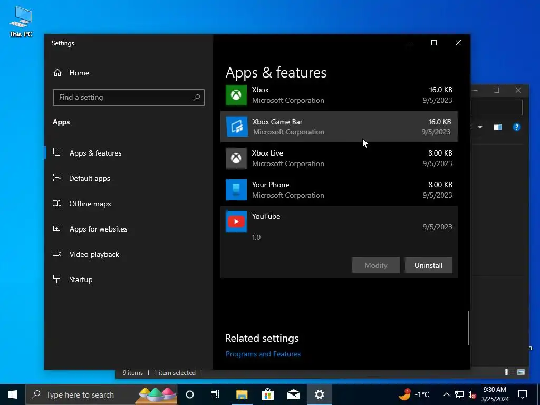Click the Video playback camera icon
The image size is (540, 405).
(57, 254)
